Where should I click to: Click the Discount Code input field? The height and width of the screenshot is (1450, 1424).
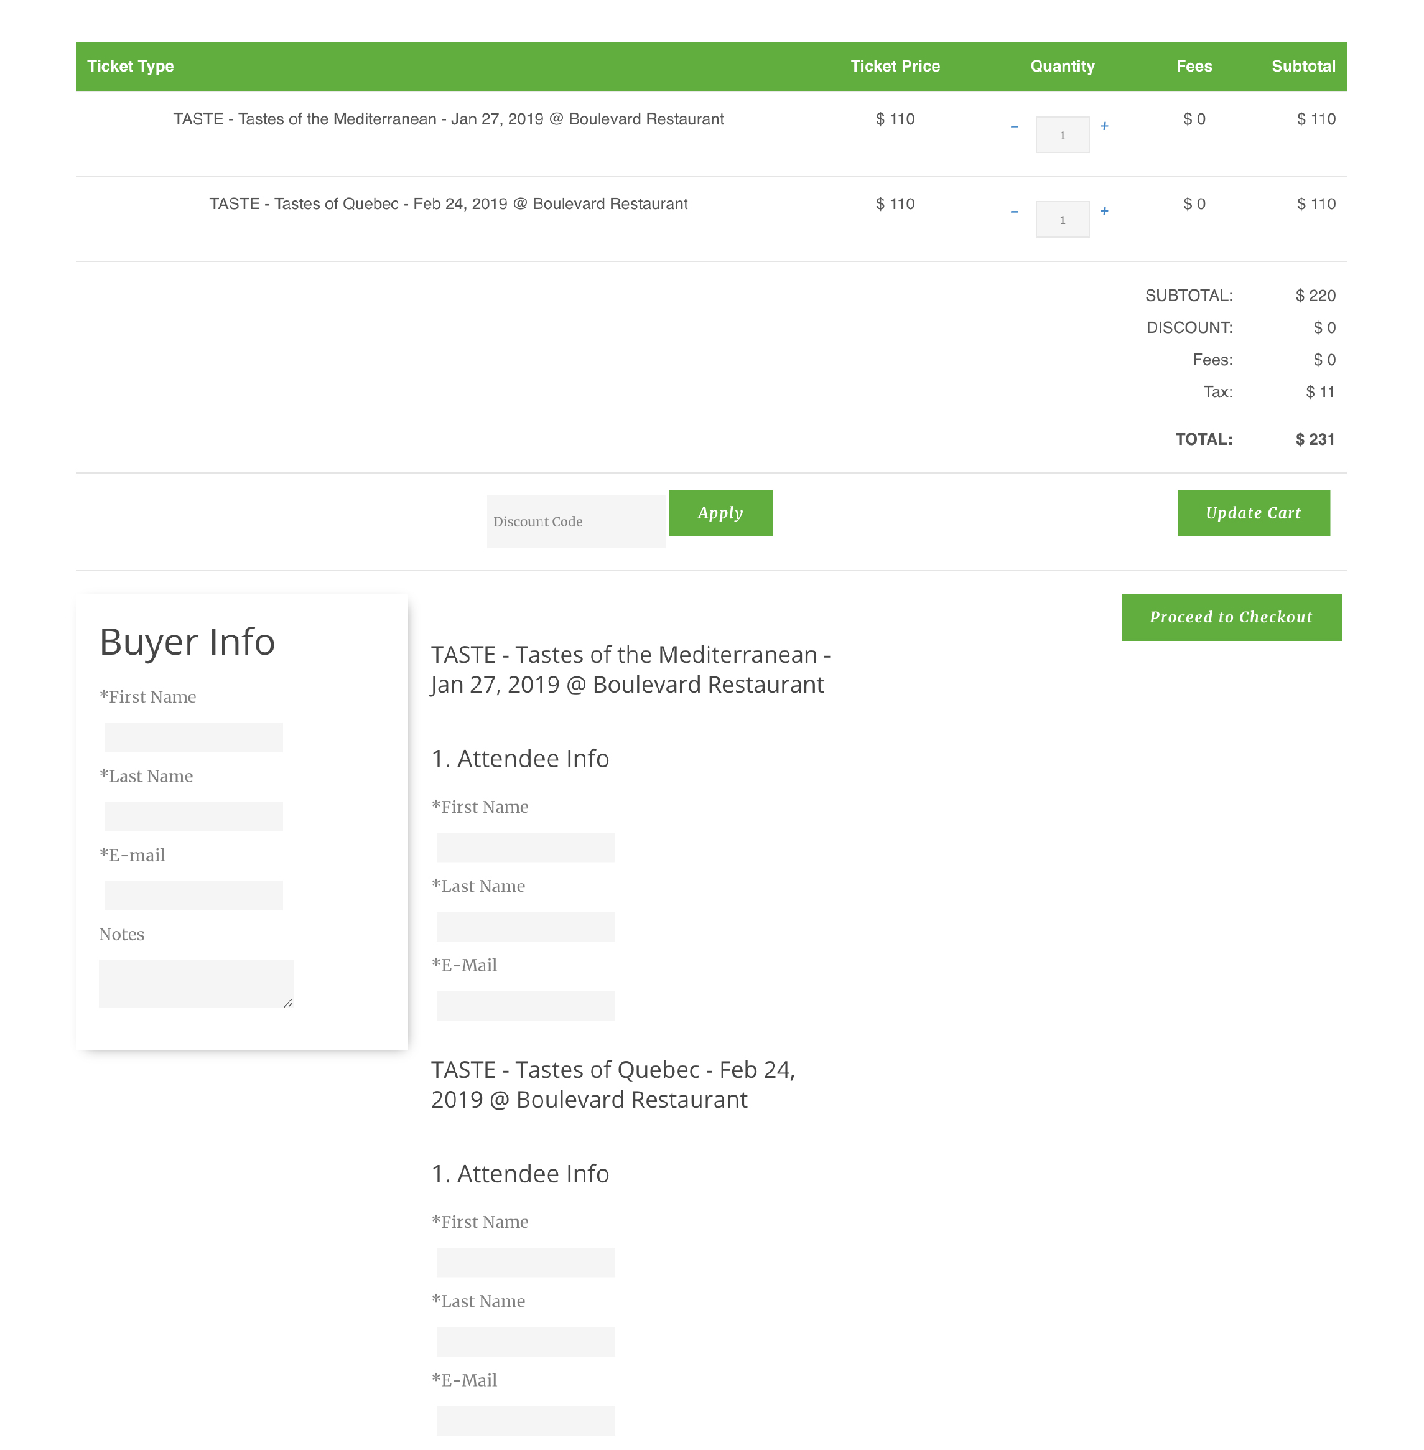575,522
